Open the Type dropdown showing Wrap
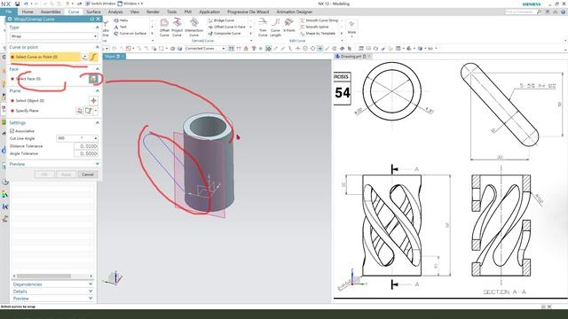Image resolution: width=568 pixels, height=319 pixels. (53, 36)
